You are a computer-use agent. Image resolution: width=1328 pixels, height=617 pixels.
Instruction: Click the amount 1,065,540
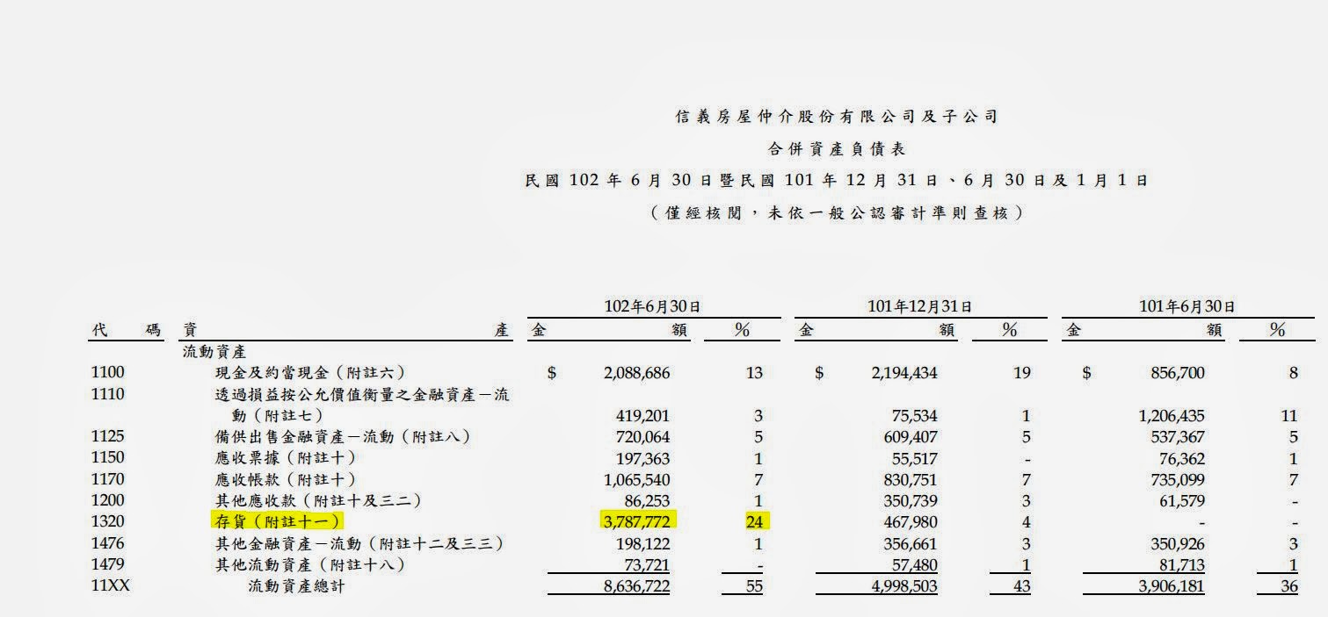[636, 479]
